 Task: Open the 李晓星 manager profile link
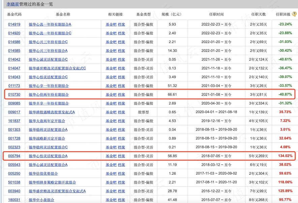coord(13,4)
